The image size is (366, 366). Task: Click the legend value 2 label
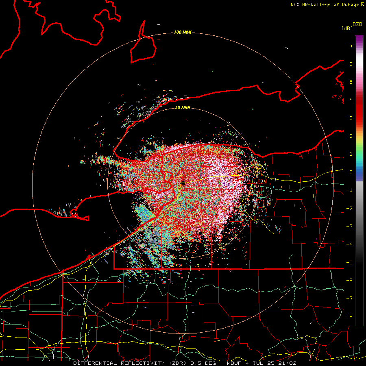351,136
